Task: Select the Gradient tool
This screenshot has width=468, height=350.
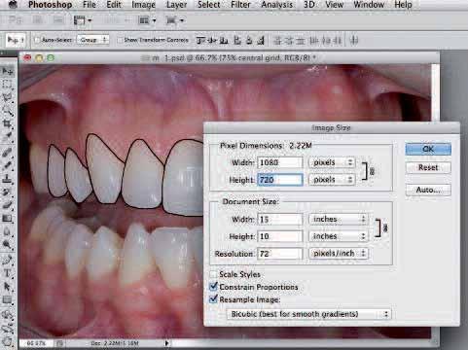Action: (x=7, y=218)
